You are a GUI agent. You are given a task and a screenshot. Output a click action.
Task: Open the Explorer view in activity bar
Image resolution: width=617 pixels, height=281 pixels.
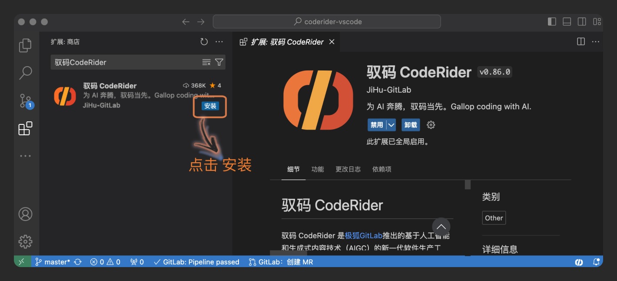pyautogui.click(x=25, y=45)
